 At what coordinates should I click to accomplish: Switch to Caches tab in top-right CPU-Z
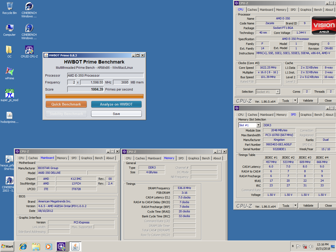point(252,10)
